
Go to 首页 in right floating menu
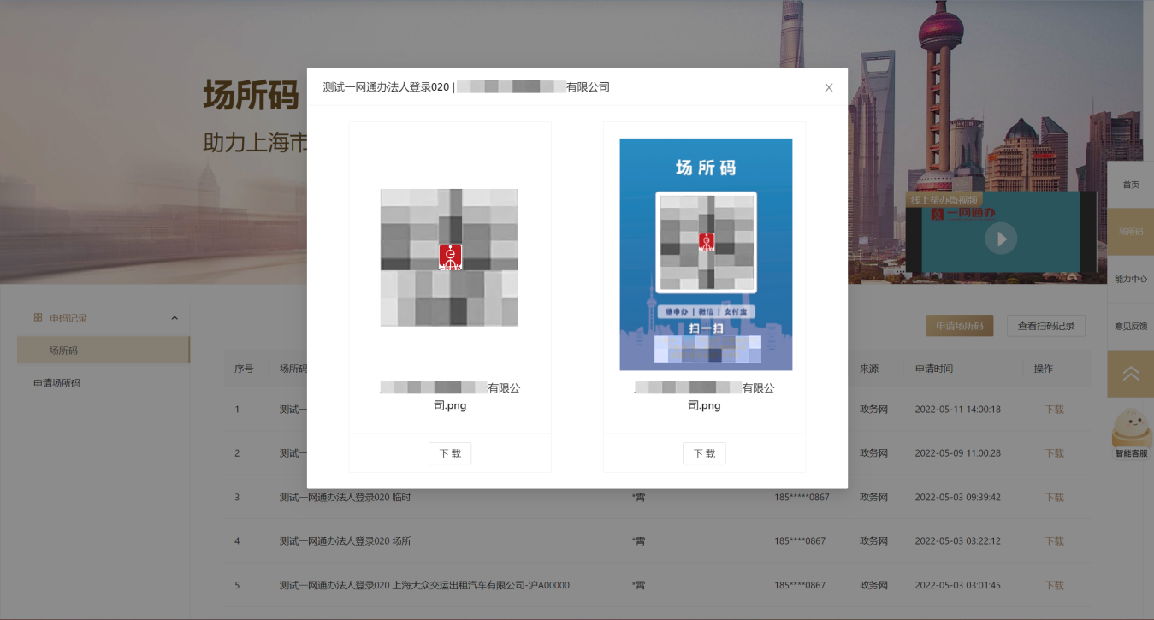(1130, 185)
